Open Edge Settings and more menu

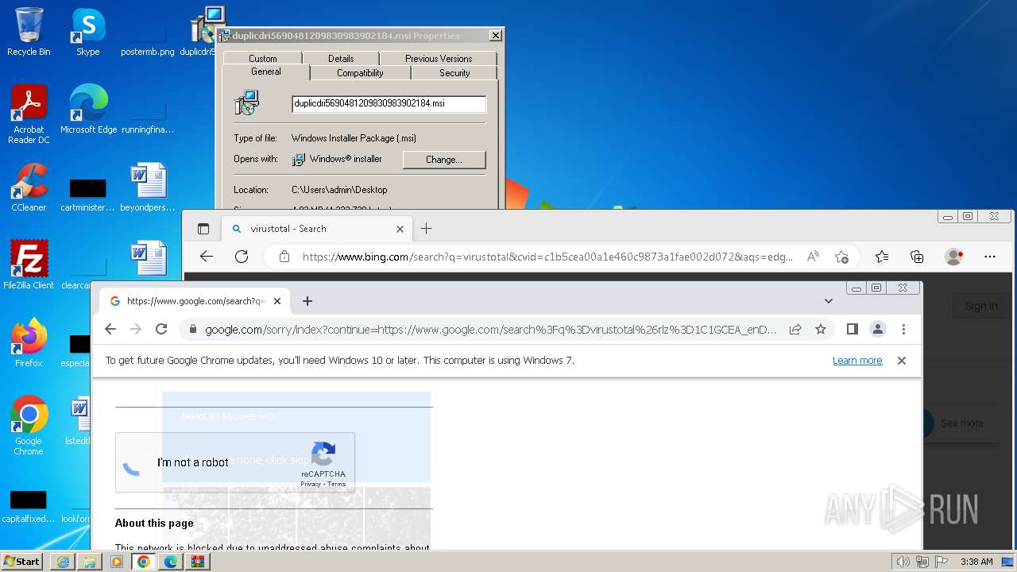click(989, 257)
